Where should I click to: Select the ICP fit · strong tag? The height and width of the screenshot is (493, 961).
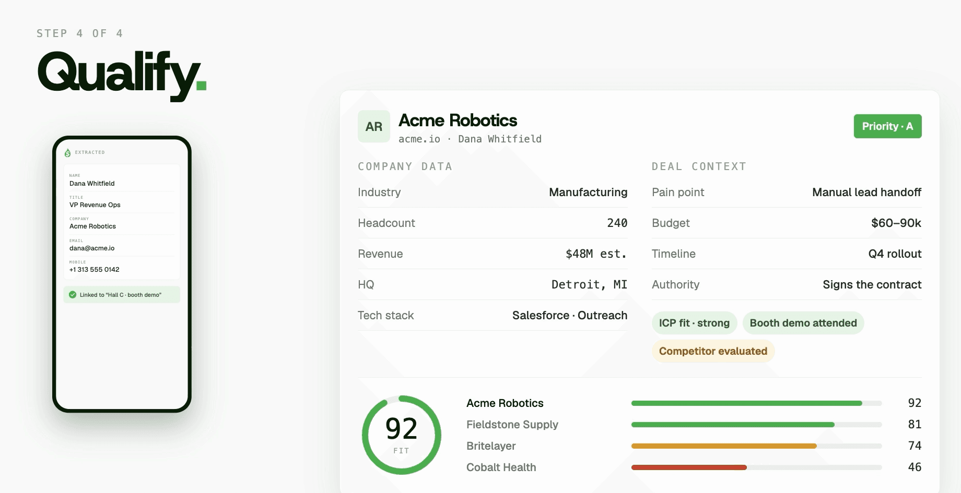click(x=694, y=323)
